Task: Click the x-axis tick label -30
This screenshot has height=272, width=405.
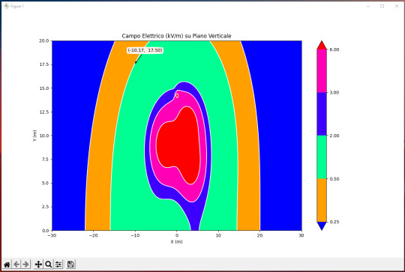Action: [52, 235]
